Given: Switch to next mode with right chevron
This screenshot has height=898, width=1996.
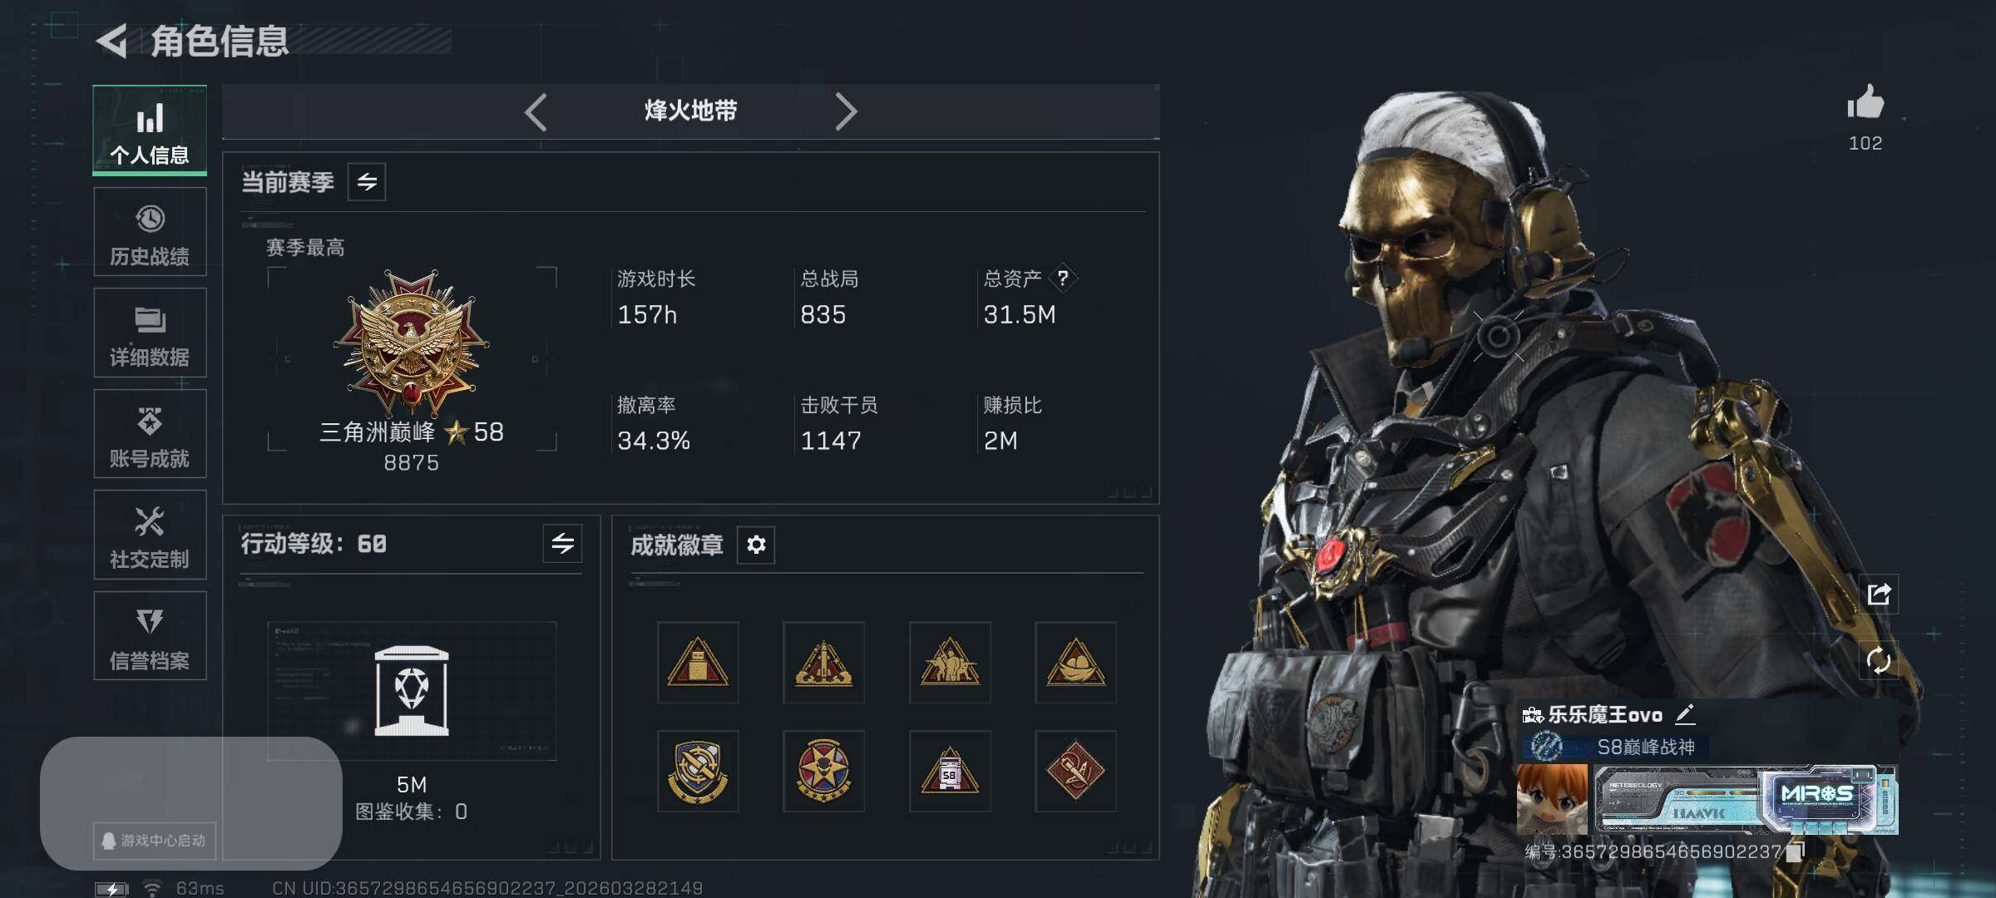Looking at the screenshot, I should (x=845, y=111).
